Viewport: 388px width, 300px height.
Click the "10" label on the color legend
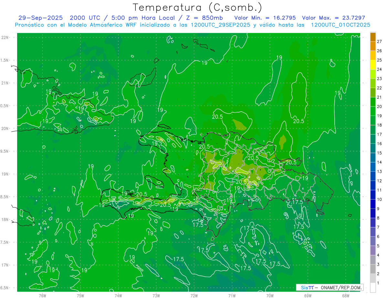[x=380, y=199]
